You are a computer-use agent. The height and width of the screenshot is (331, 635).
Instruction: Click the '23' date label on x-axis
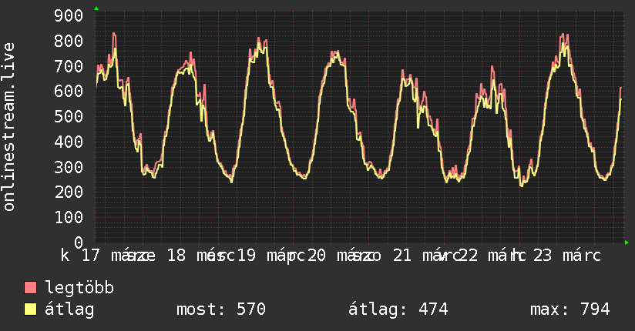tap(543, 256)
